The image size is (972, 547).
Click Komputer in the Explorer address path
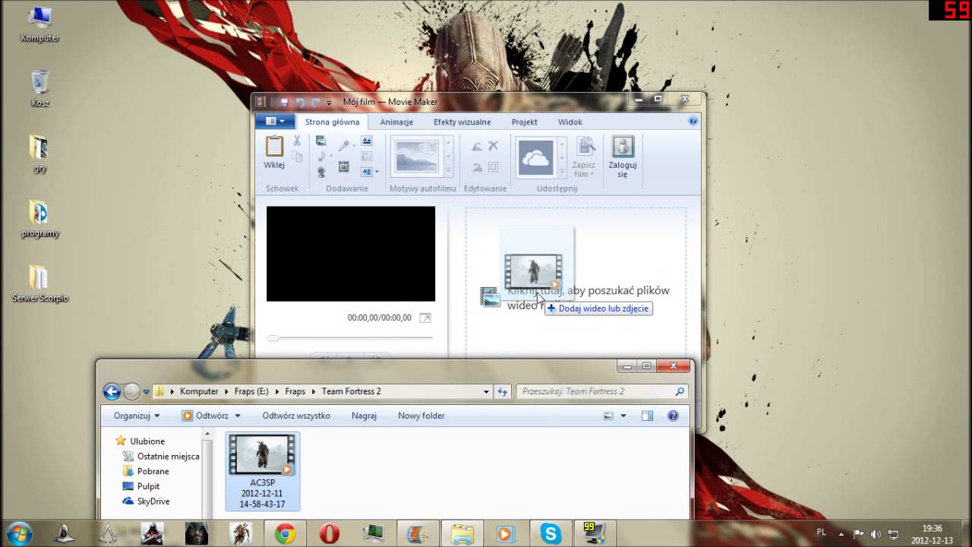pos(199,391)
